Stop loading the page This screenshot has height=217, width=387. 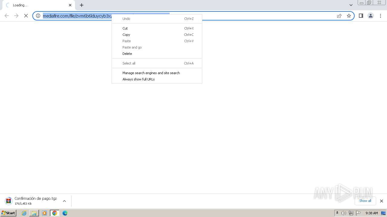[x=26, y=16]
